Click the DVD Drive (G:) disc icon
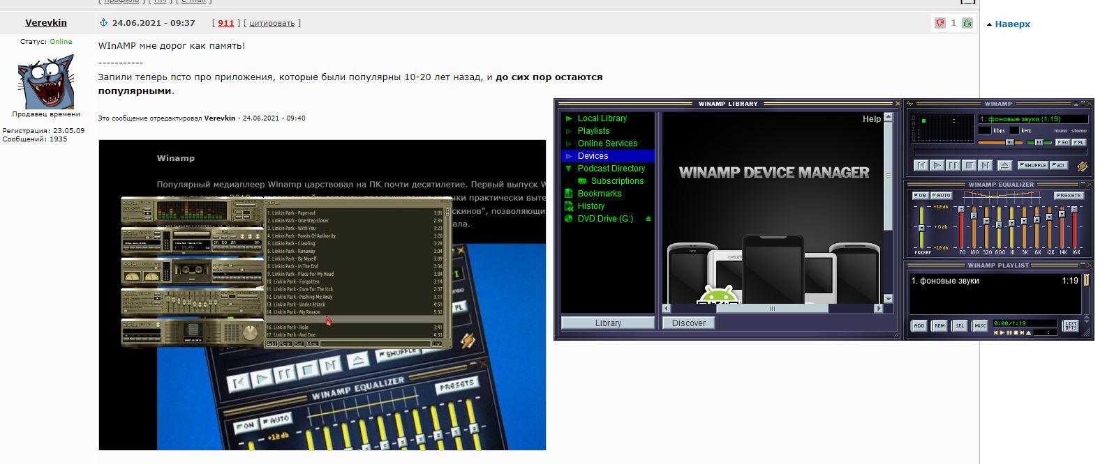 click(569, 219)
